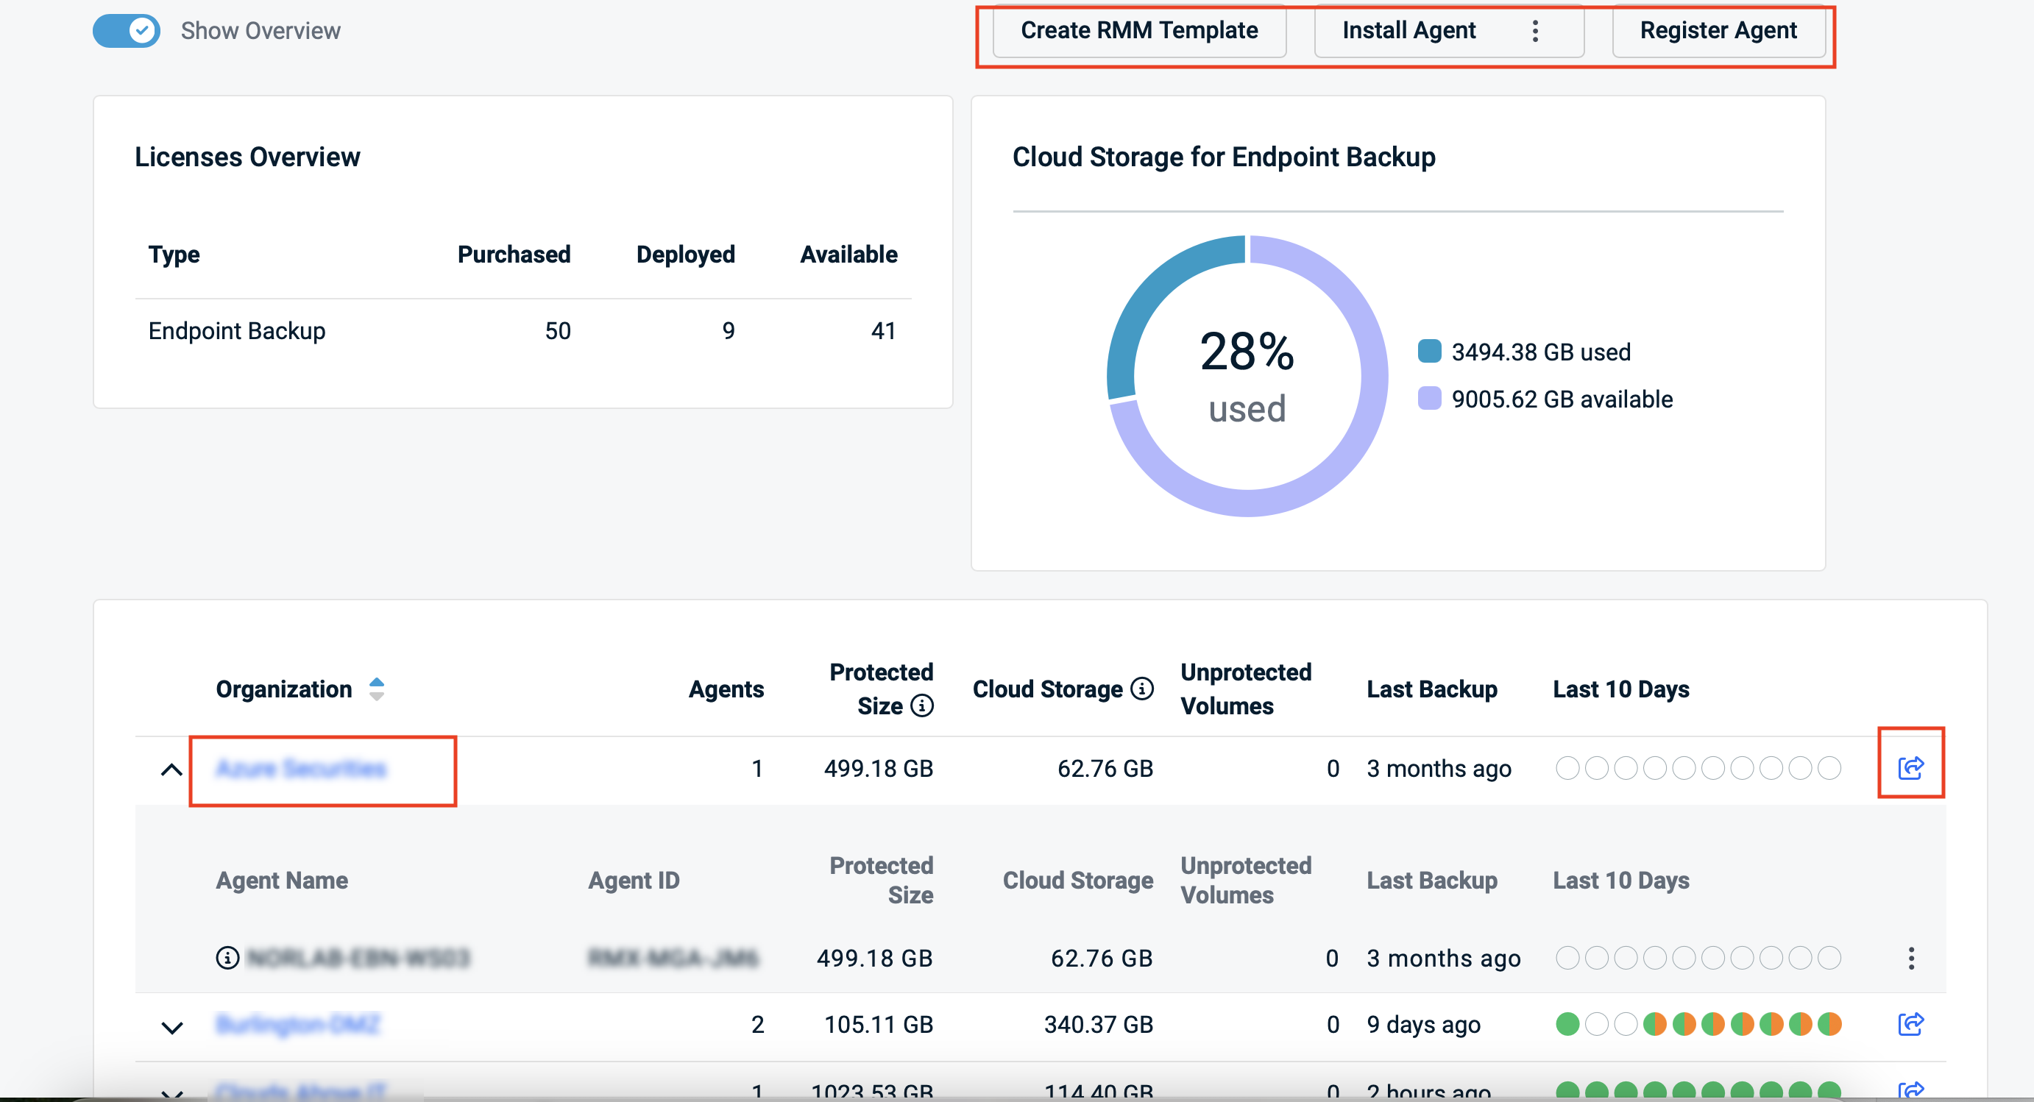Click info icon beside agent name
The width and height of the screenshot is (2034, 1102).
pos(227,958)
